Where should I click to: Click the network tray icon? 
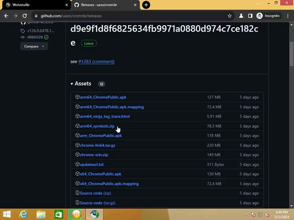pos(260,215)
